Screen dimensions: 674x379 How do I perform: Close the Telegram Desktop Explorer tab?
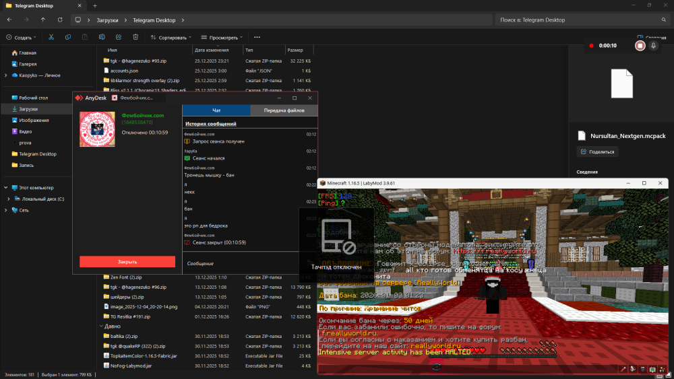coord(80,5)
